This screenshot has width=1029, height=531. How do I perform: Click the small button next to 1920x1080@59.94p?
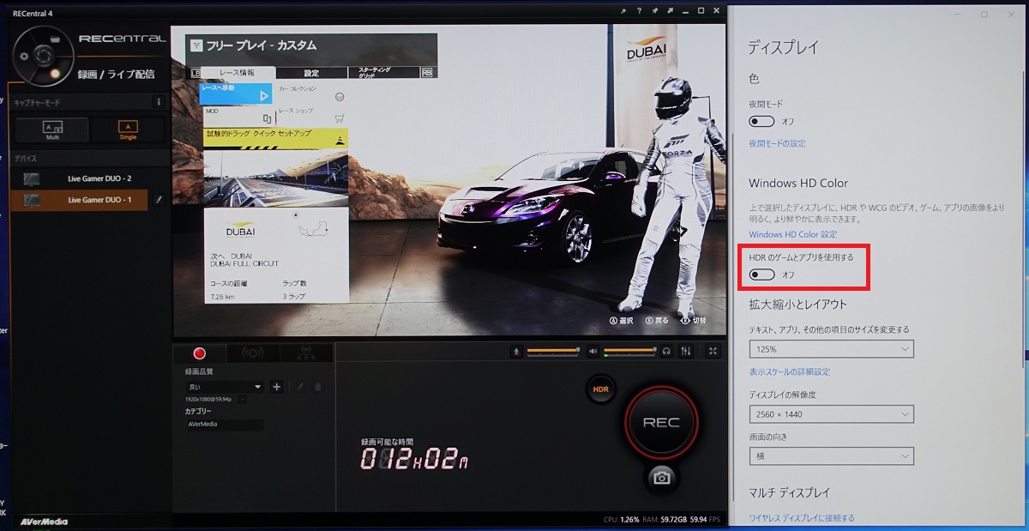coord(243,400)
